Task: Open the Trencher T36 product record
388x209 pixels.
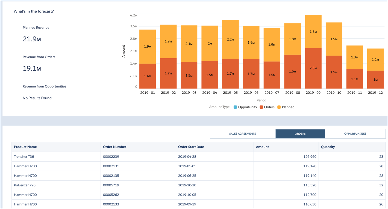Action: (x=24, y=156)
